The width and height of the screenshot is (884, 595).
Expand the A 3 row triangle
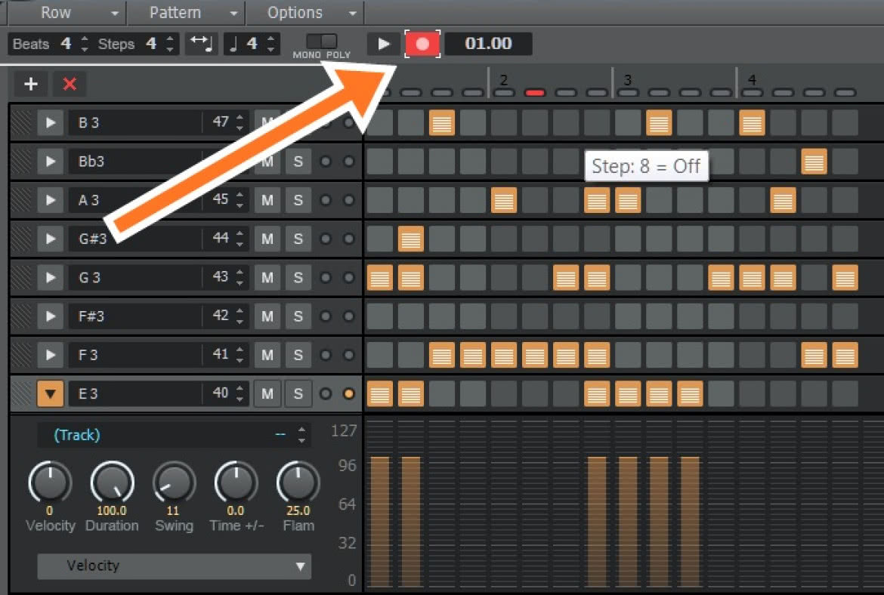click(50, 200)
